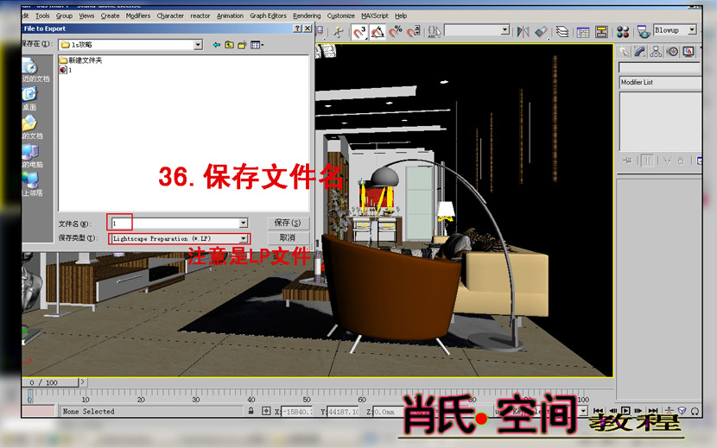Open the MAXScript menu
The height and width of the screenshot is (448, 717).
tap(375, 16)
